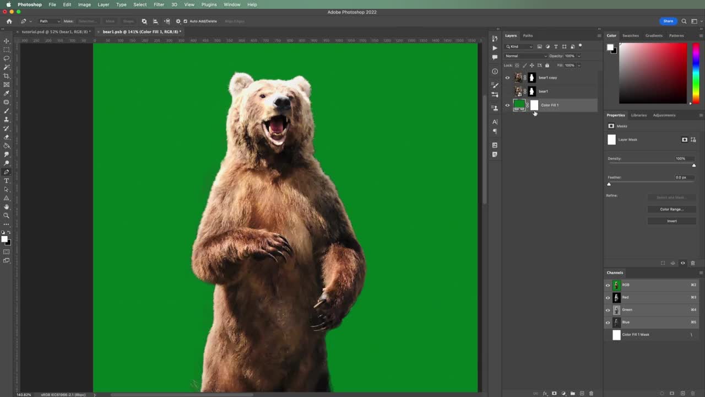Toggle visibility of the Red channel

[608, 298]
